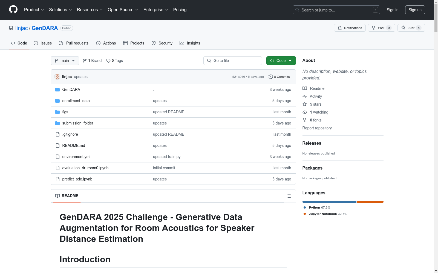The height and width of the screenshot is (273, 438).
Task: Click the Sign in link
Action: pyautogui.click(x=393, y=10)
